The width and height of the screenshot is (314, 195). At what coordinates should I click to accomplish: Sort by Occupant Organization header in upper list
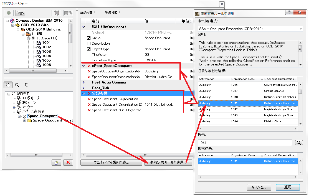(280, 79)
